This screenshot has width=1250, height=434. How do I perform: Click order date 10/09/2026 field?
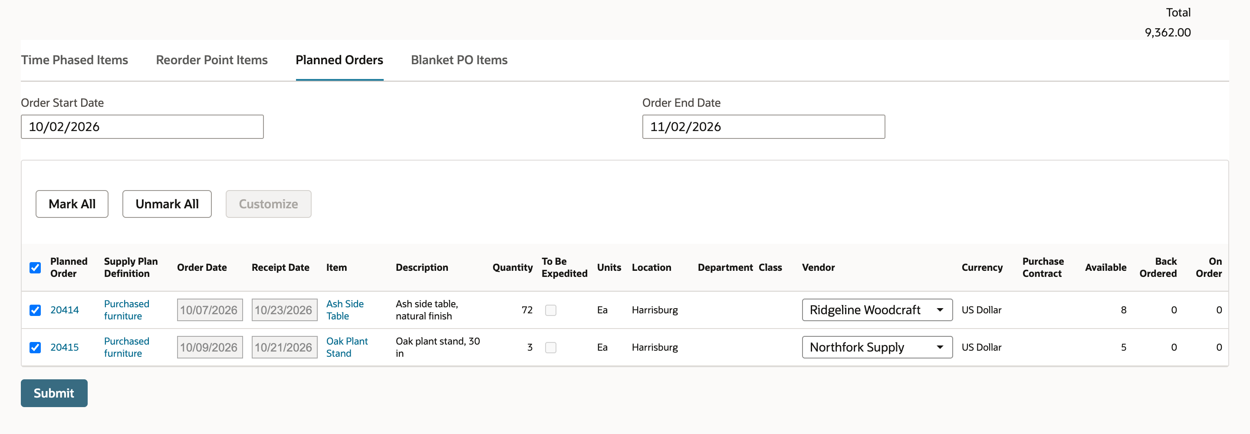click(x=210, y=347)
